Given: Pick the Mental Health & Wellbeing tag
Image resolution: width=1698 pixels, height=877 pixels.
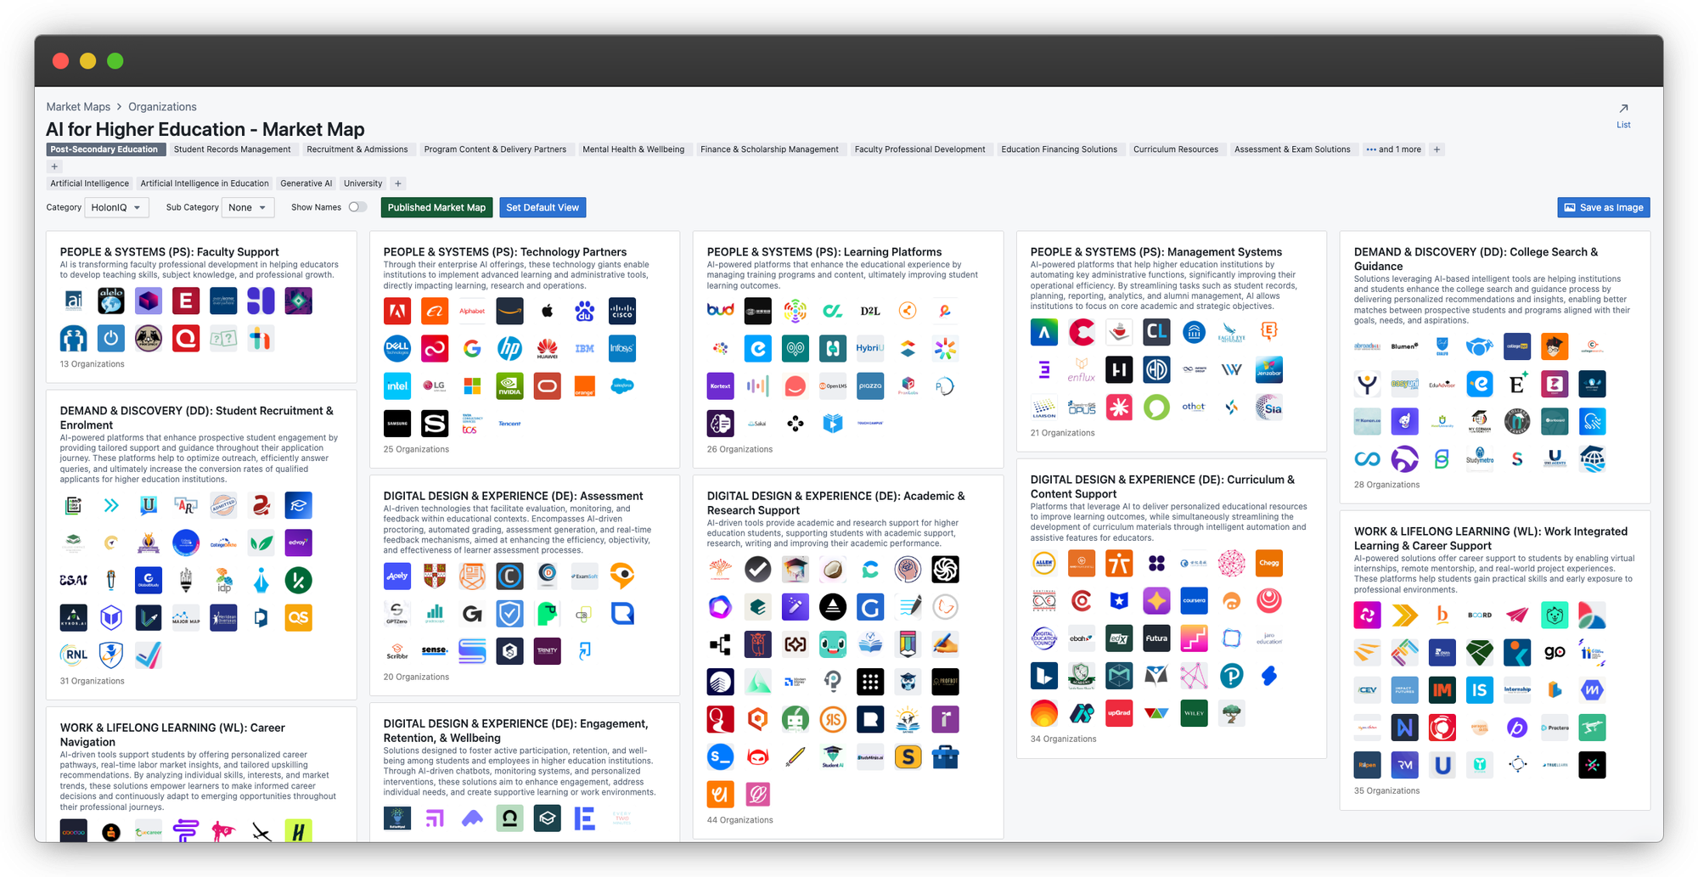Looking at the screenshot, I should (x=633, y=149).
